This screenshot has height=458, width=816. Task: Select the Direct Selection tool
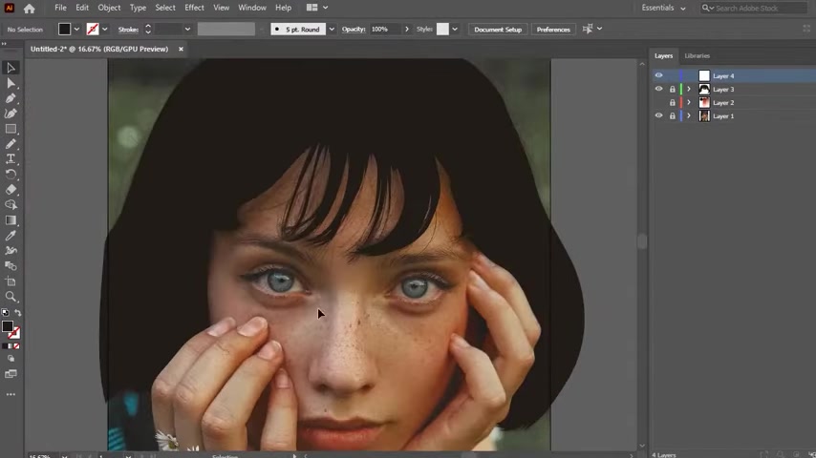[x=11, y=83]
